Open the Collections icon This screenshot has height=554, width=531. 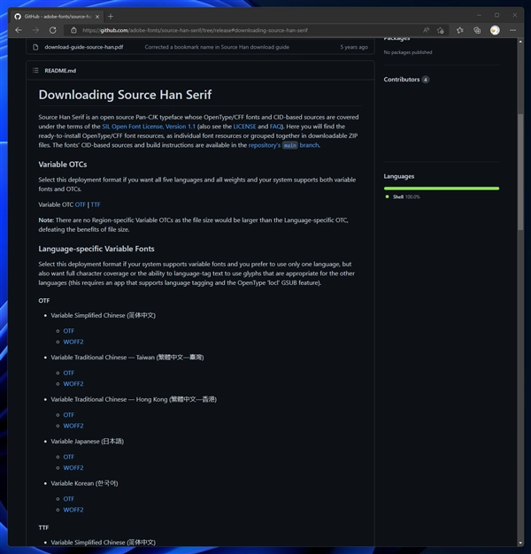pyautogui.click(x=477, y=30)
